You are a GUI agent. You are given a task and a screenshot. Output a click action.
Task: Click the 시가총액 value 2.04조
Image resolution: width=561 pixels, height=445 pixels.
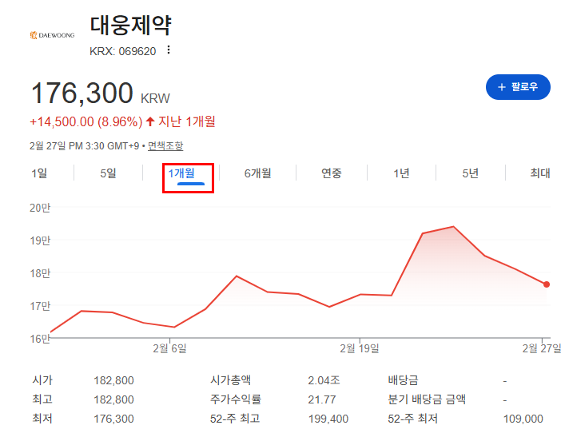click(324, 380)
